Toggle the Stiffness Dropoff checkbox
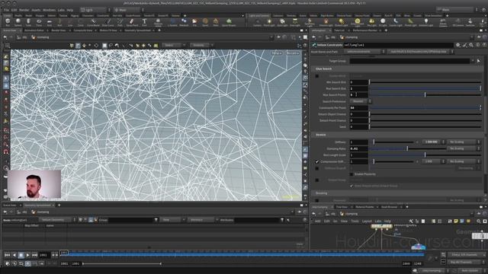488x274 pixels. pos(317,168)
